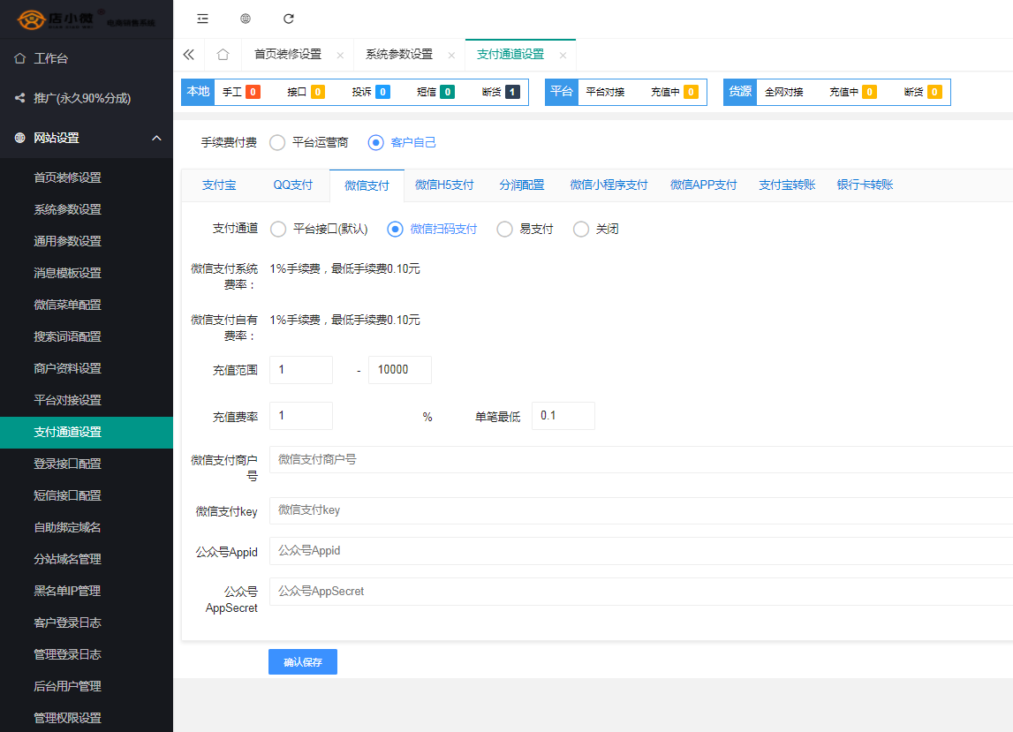
Task: Open 工作台 in the sidebar
Action: point(50,58)
